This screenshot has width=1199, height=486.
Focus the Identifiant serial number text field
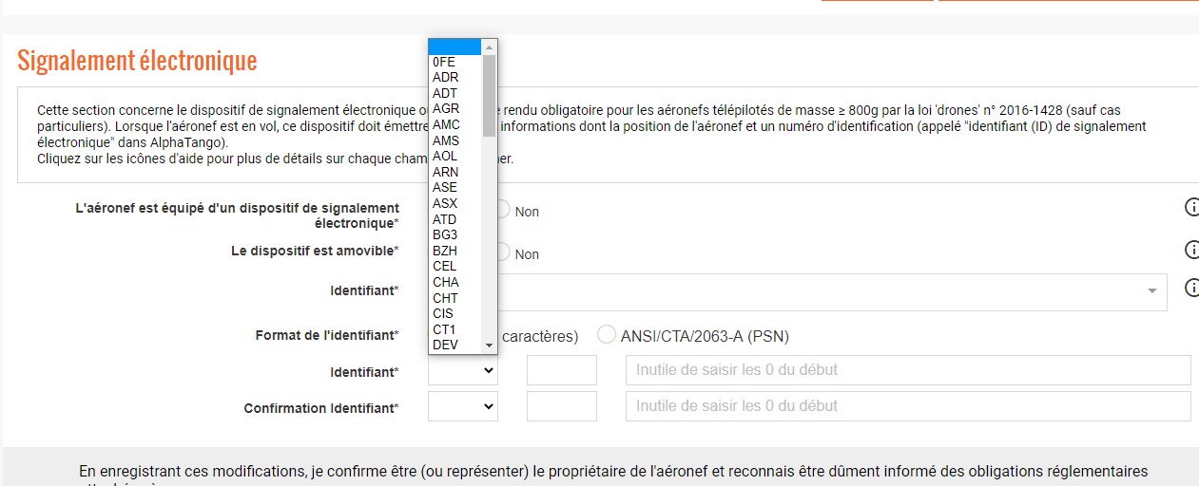(908, 370)
